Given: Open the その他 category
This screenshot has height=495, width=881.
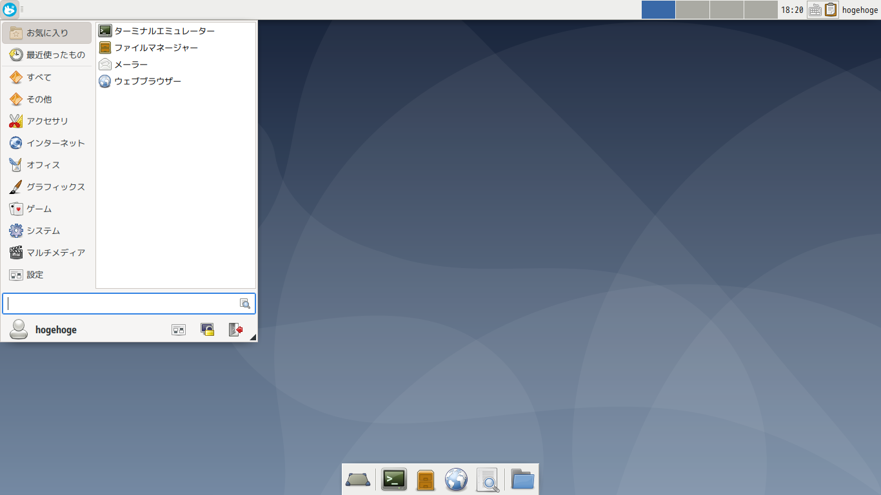Looking at the screenshot, I should coord(46,99).
